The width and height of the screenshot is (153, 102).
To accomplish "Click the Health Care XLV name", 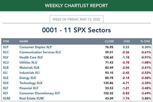I will coord(31,57).
